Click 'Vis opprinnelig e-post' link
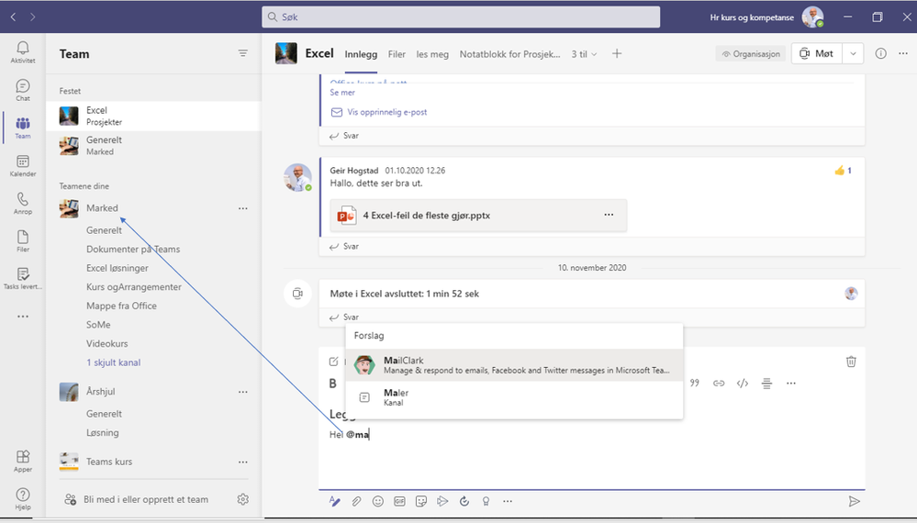The width and height of the screenshot is (917, 523). (x=379, y=112)
